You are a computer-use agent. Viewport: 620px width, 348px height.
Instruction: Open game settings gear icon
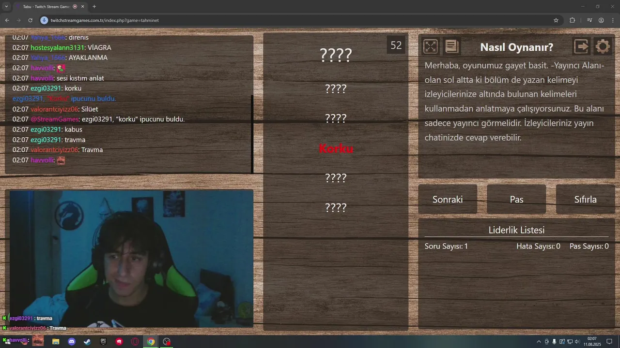point(603,46)
